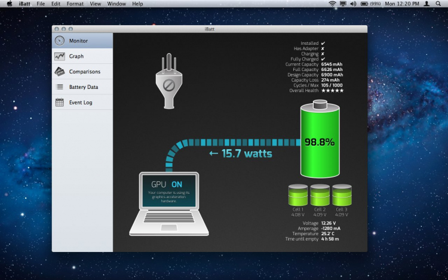
Task: Click the Temperature 25.2° C value
Action: [328, 233]
